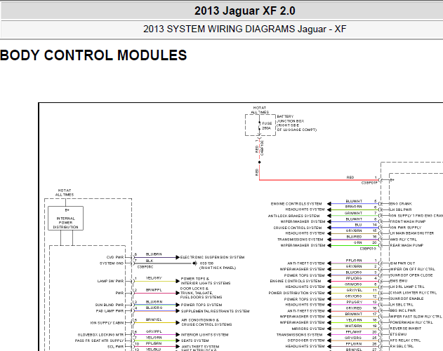Image resolution: width=443 pixels, height=351 pixels.
Task: Click the 'ETS EMU' pin label
Action: [399, 334]
